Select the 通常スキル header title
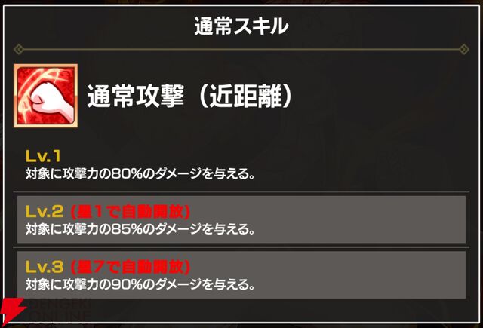This screenshot has width=483, height=328. tap(241, 27)
